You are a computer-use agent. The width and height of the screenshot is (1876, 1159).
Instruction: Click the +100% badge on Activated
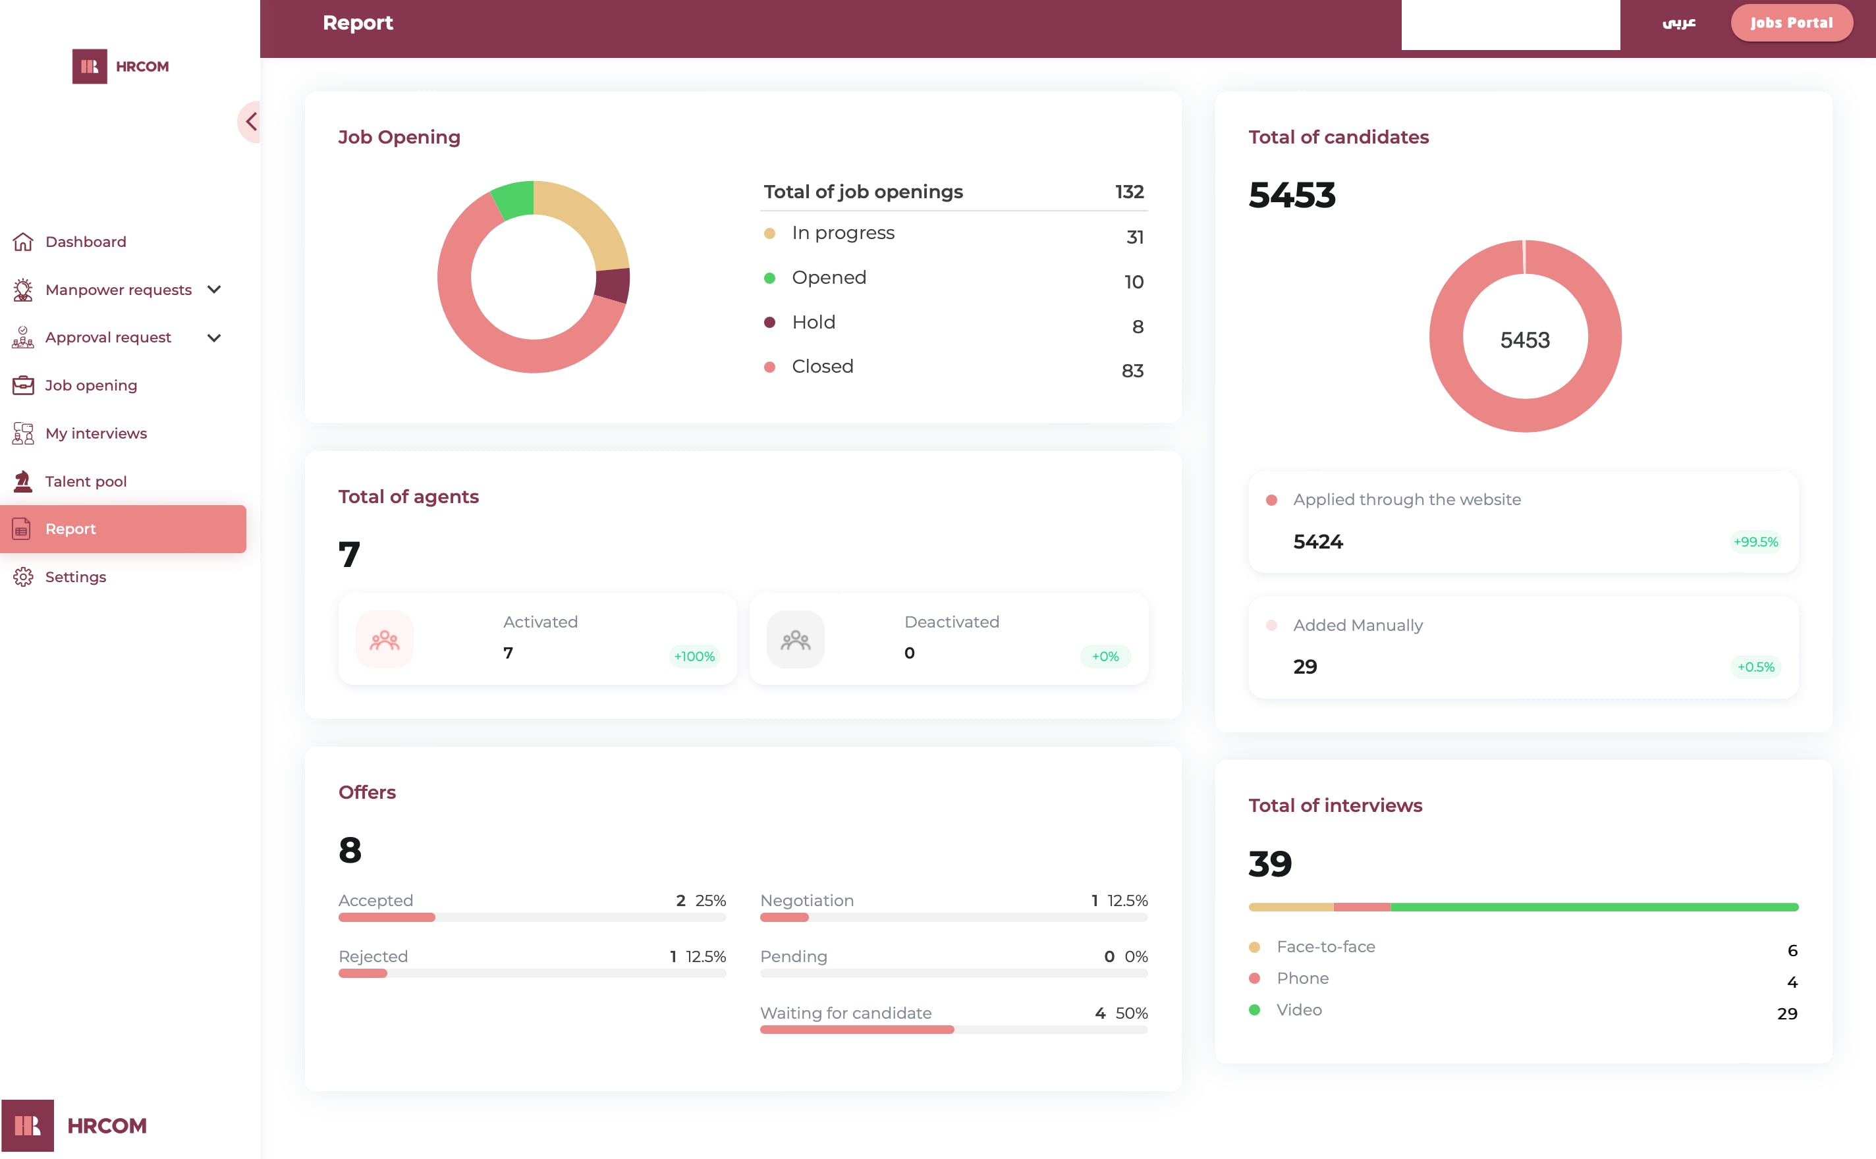694,656
